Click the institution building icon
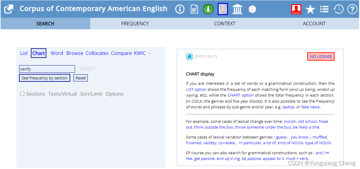The image size is (360, 169). (237, 9)
